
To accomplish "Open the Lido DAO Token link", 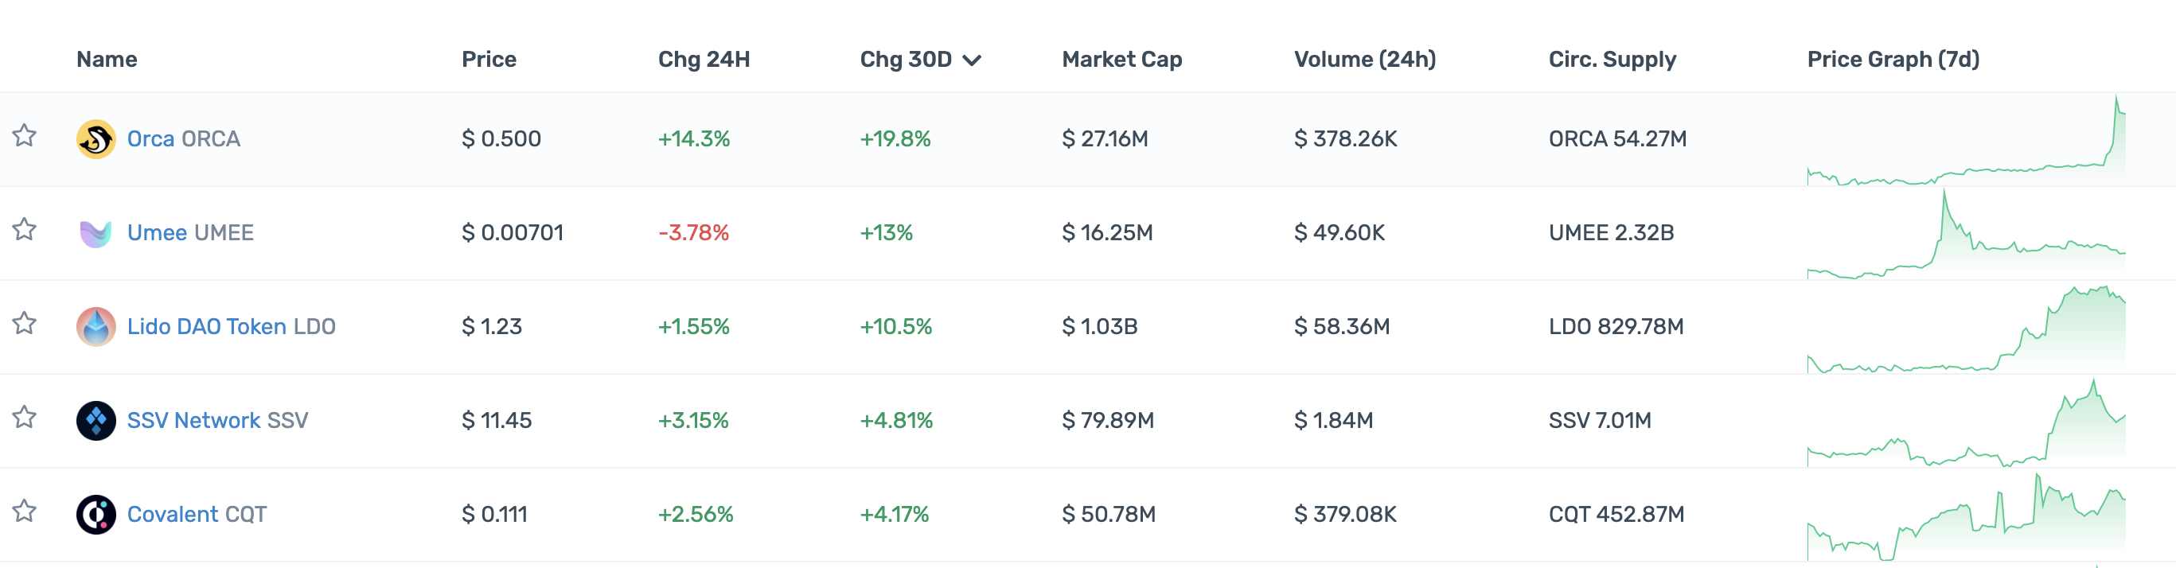I will coord(231,327).
